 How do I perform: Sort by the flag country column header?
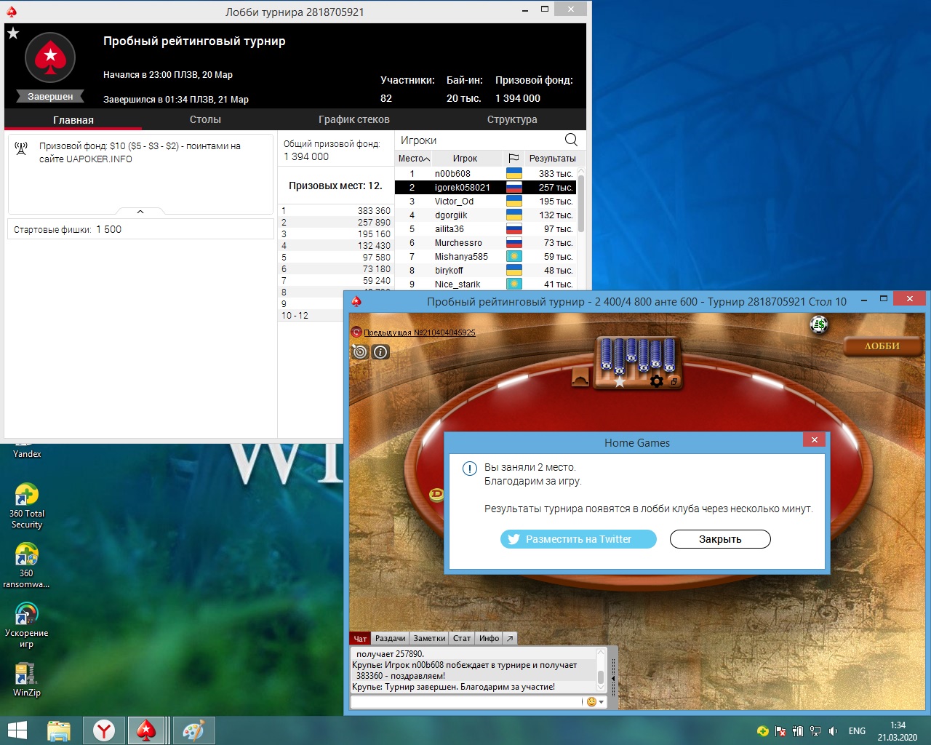514,158
